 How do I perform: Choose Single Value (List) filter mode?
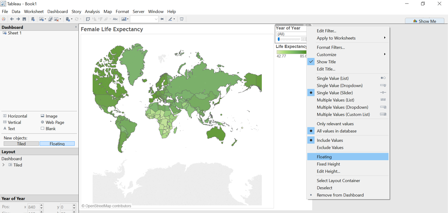332,78
